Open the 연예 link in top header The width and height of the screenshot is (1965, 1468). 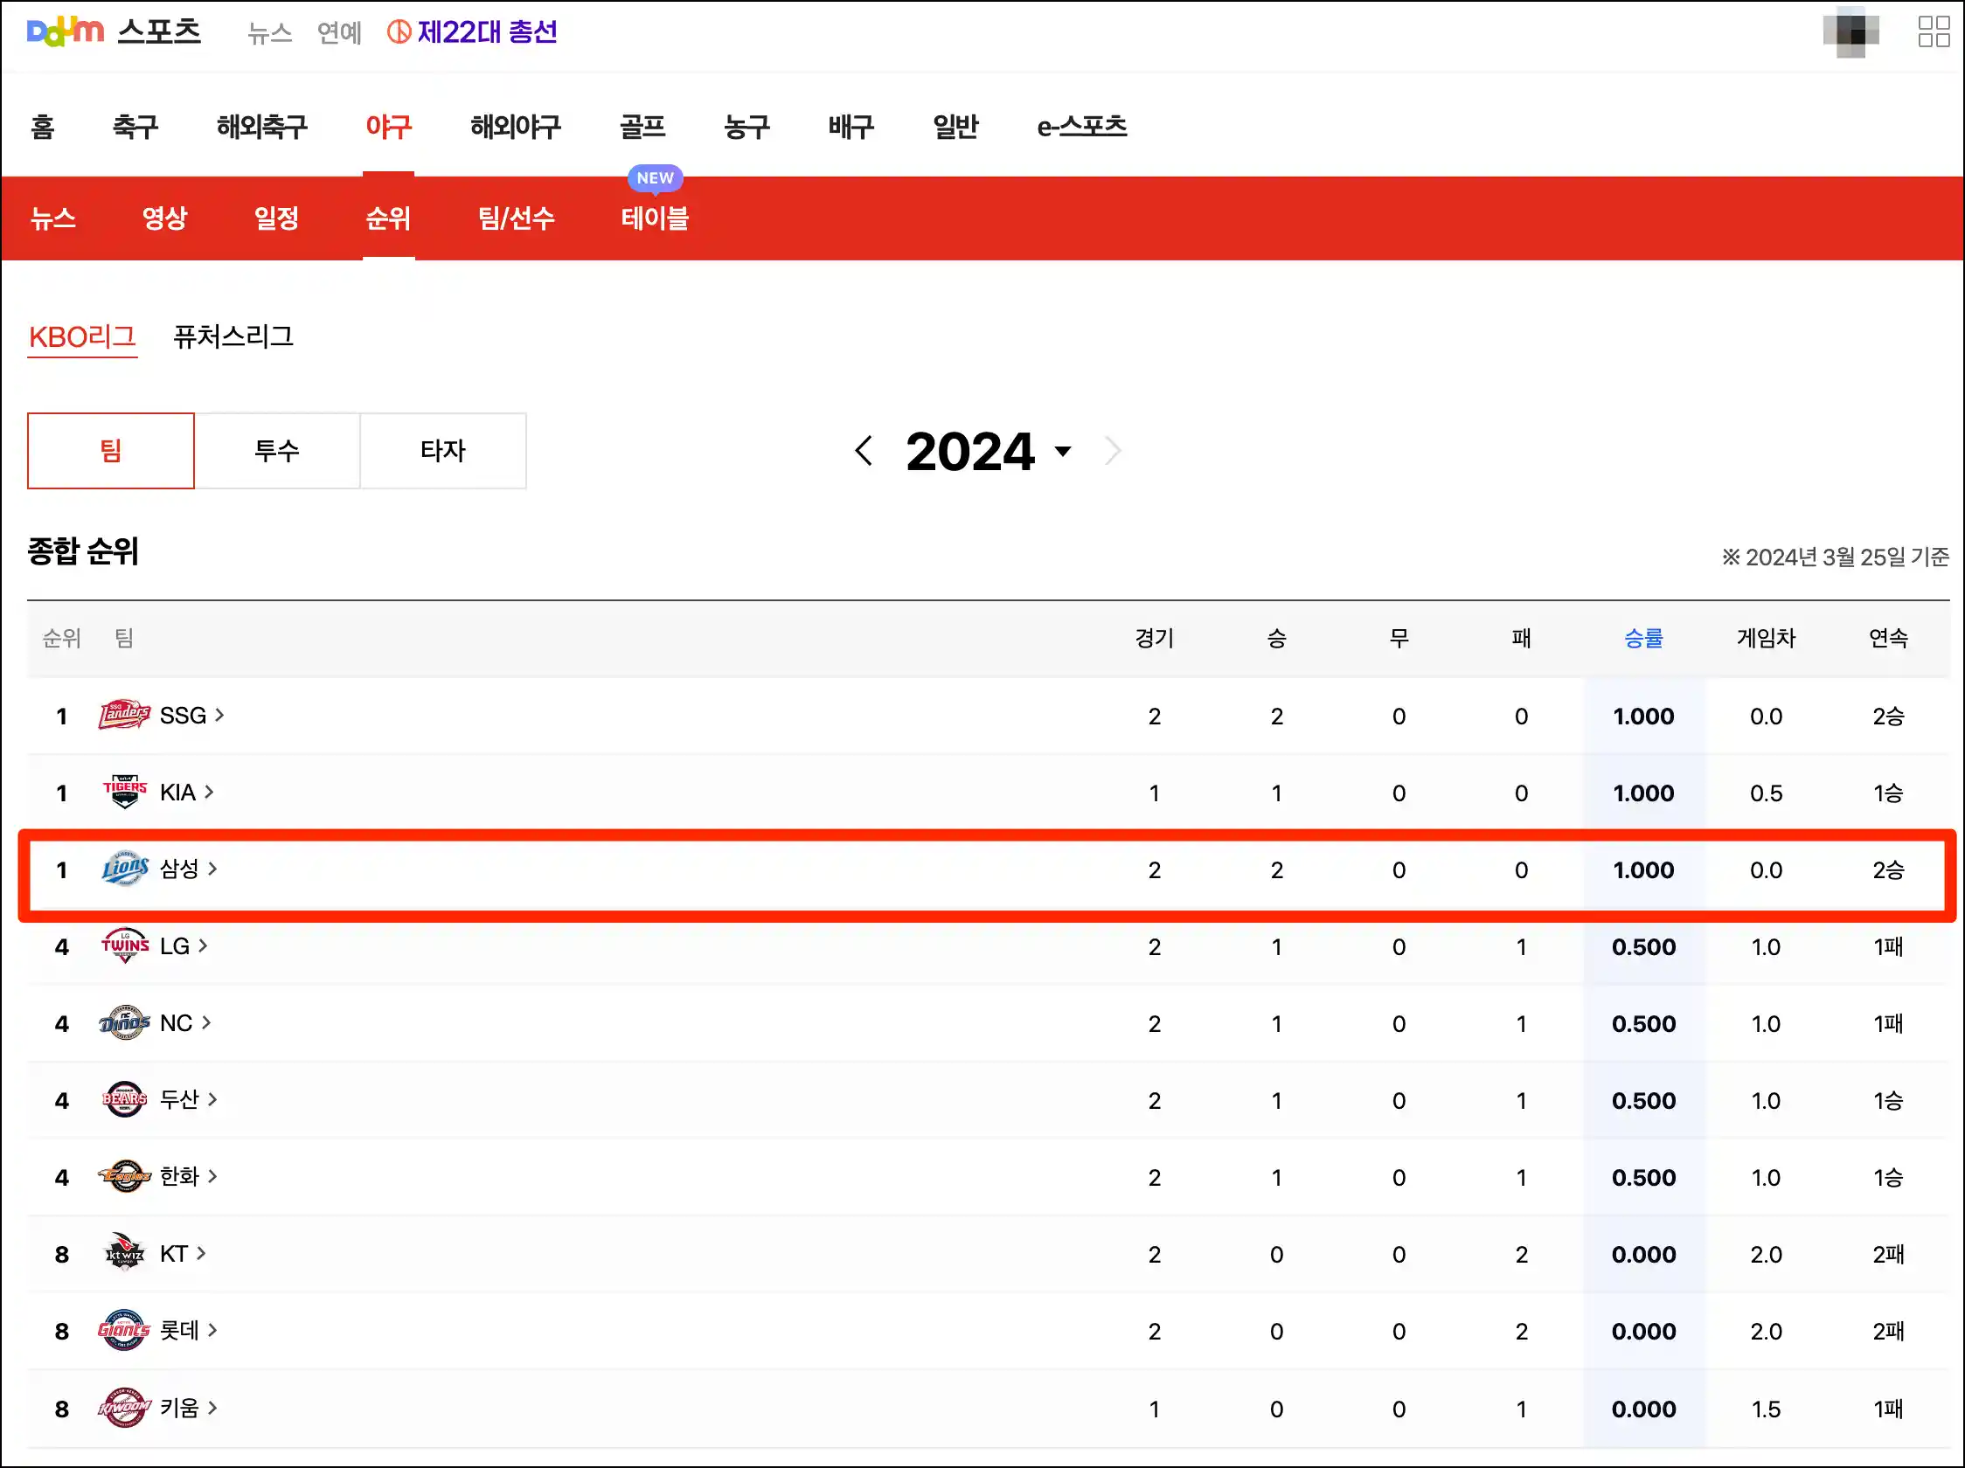[x=339, y=33]
